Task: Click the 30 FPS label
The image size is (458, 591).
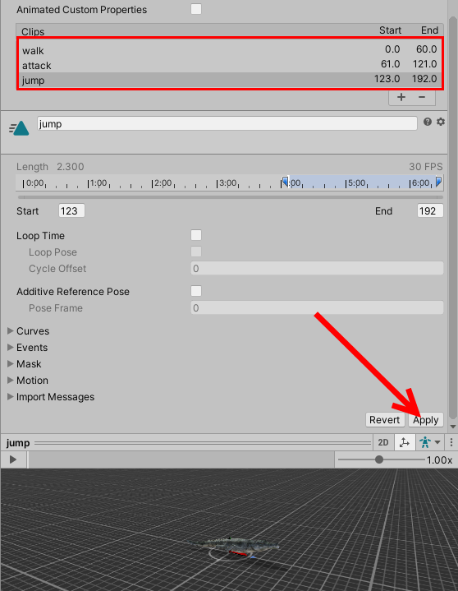Action: [x=426, y=167]
